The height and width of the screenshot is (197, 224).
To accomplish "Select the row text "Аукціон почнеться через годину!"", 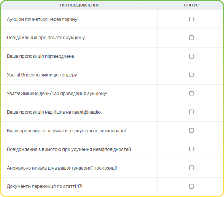I will (x=43, y=19).
